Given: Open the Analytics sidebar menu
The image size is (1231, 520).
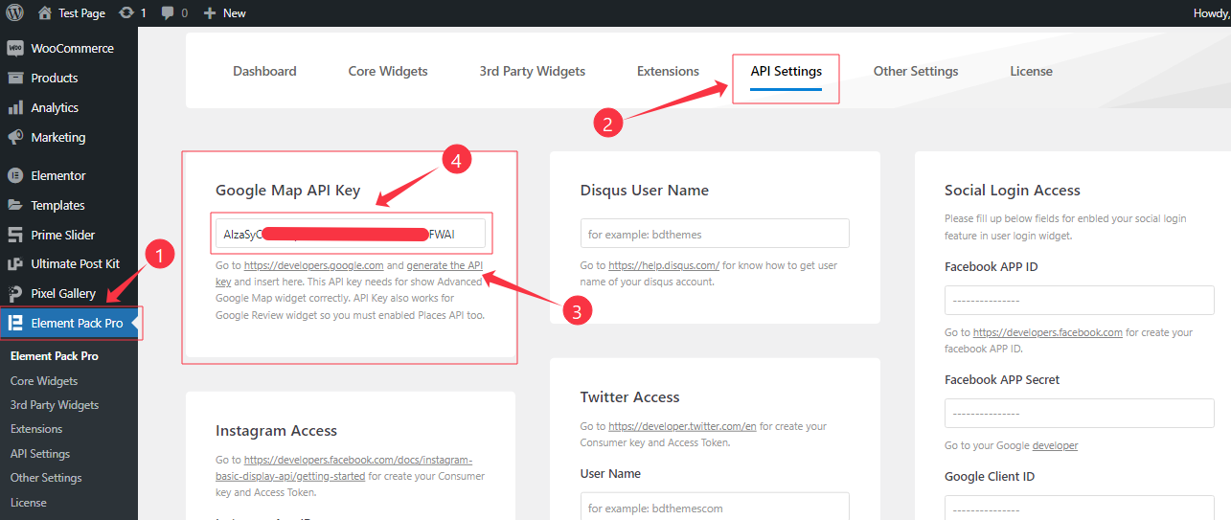Looking at the screenshot, I should pyautogui.click(x=54, y=107).
